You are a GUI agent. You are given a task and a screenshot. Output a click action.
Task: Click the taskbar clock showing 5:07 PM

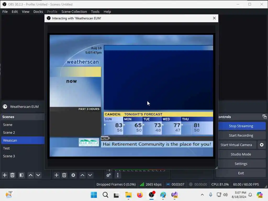coord(239,195)
